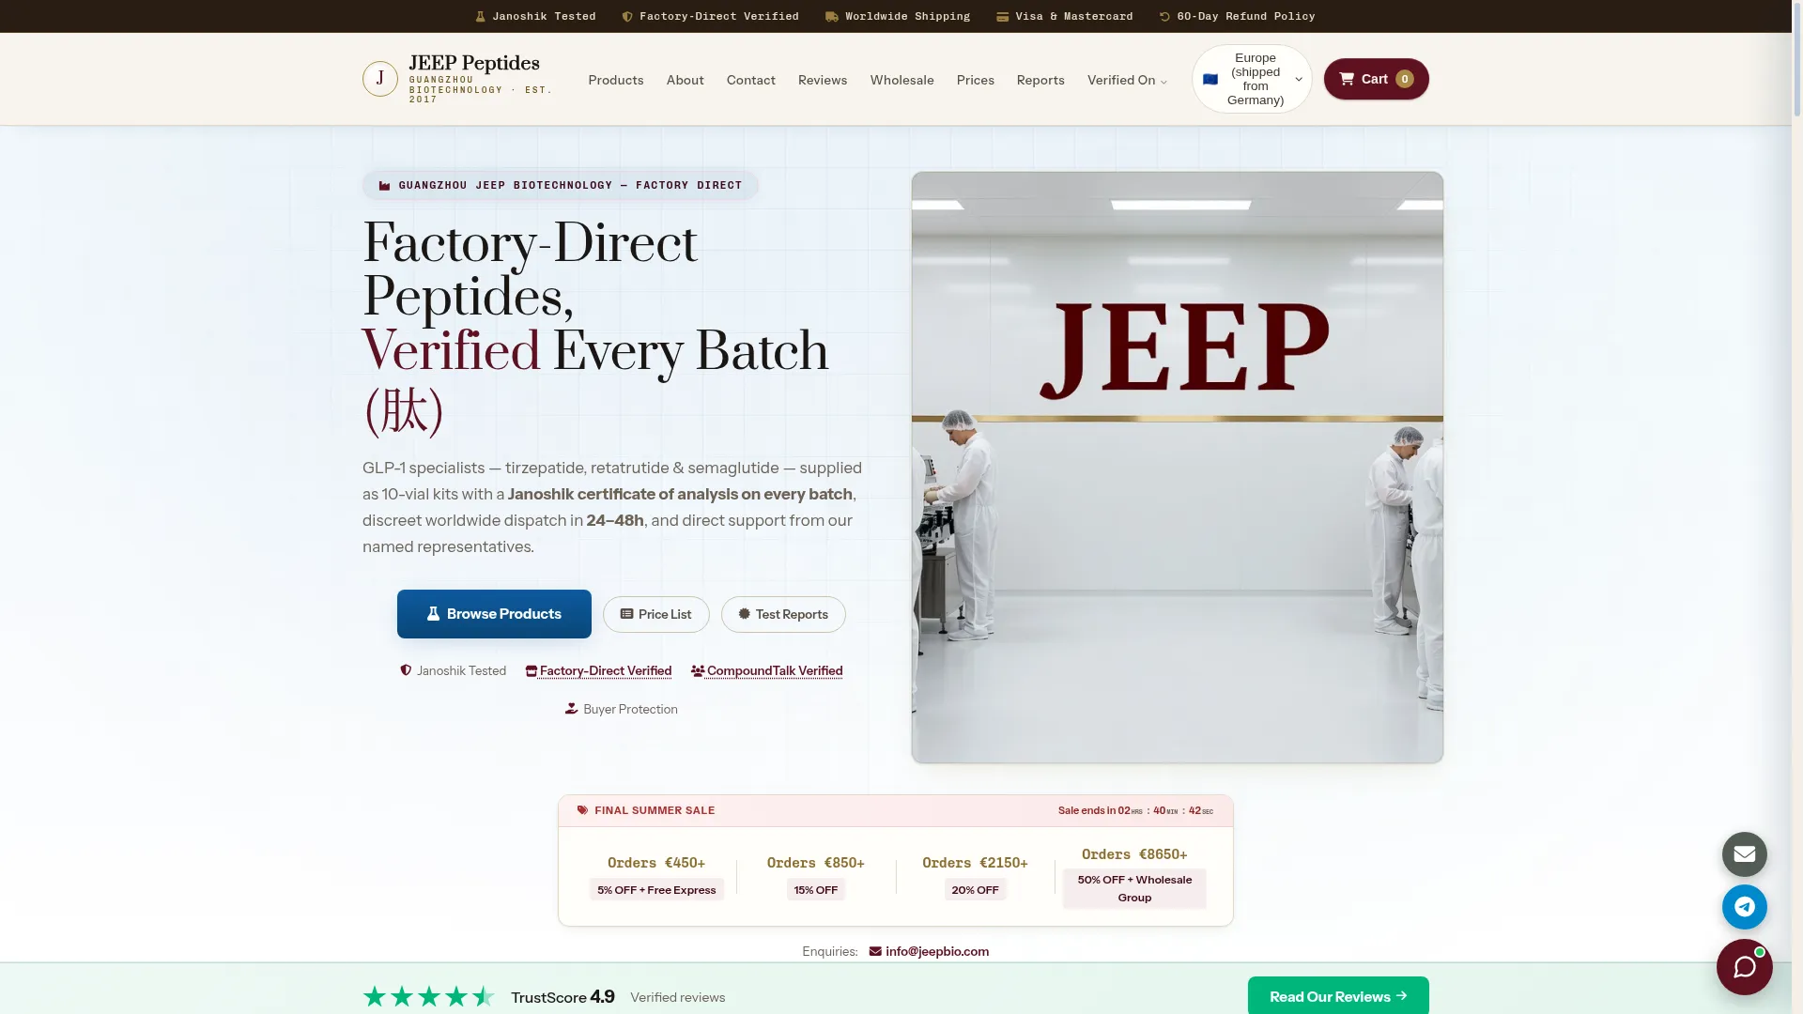Click the 60-Day Refund Policy arrow icon
The height and width of the screenshot is (1014, 1803).
(x=1164, y=17)
